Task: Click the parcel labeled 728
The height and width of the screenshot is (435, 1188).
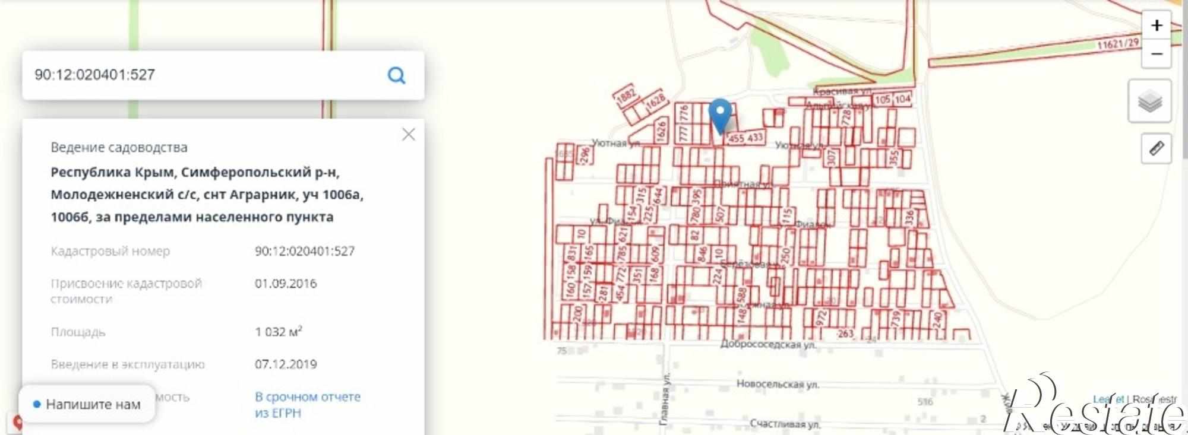Action: coord(846,117)
